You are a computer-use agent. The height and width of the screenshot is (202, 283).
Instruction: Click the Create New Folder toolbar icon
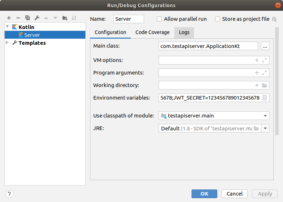65,18
